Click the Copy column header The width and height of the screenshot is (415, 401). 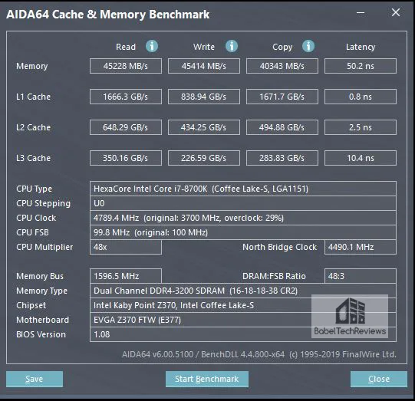point(282,47)
